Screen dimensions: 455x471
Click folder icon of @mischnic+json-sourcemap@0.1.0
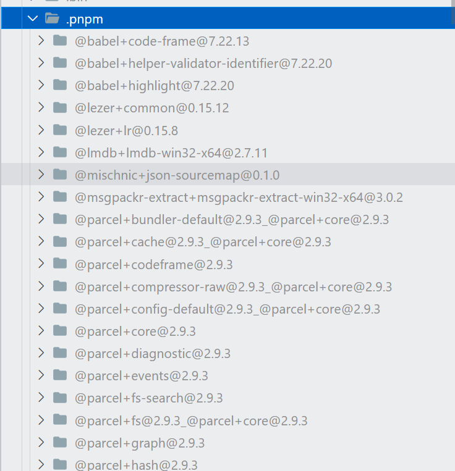coord(60,174)
